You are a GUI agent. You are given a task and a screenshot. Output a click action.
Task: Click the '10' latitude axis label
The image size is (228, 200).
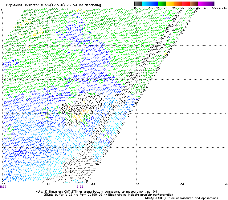2,10
